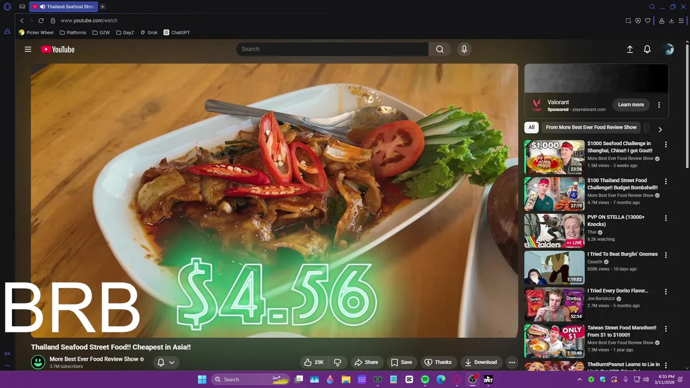
Task: Bookmark page with the heart icon
Action: (x=647, y=20)
